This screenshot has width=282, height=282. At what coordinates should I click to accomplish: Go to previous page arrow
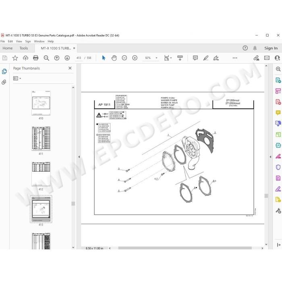click(x=57, y=58)
